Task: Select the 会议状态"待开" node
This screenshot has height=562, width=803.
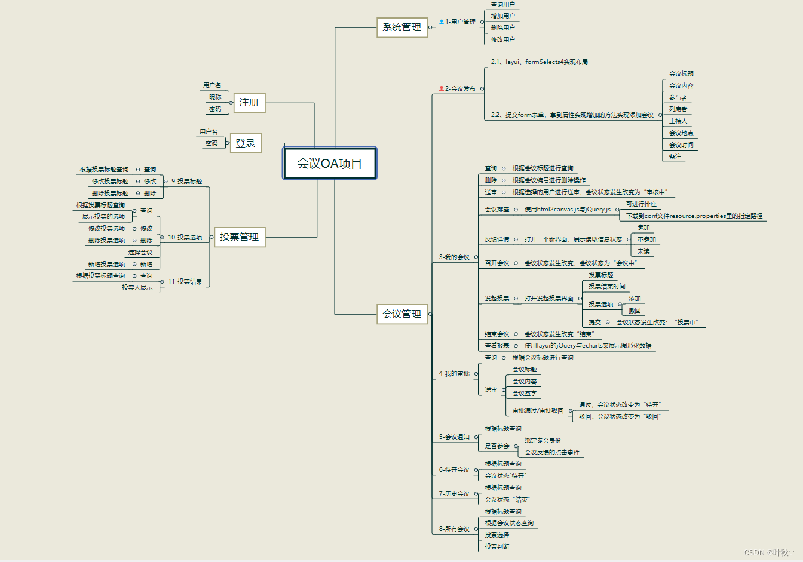Action: click(505, 476)
